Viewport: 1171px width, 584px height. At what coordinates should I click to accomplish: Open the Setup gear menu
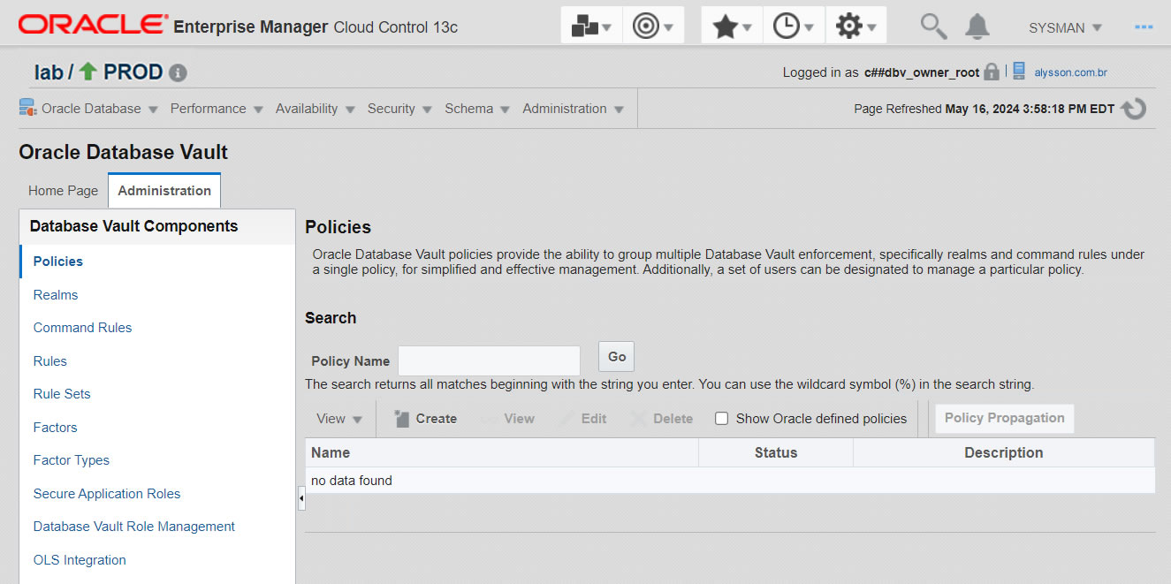[856, 27]
